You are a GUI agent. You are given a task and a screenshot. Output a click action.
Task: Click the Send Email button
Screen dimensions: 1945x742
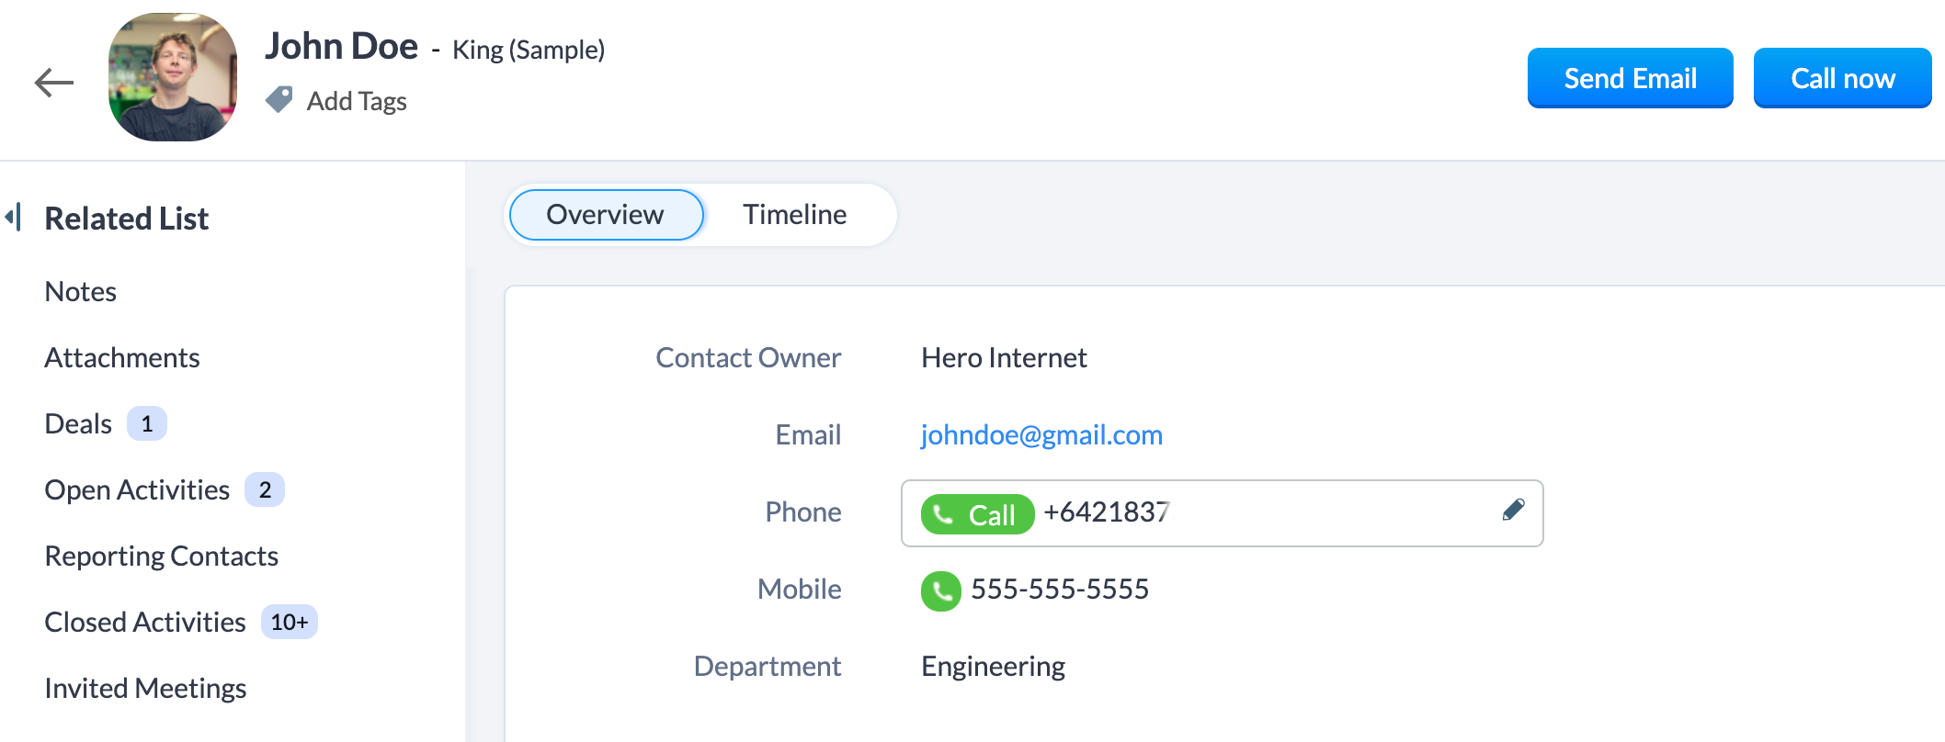[1630, 78]
